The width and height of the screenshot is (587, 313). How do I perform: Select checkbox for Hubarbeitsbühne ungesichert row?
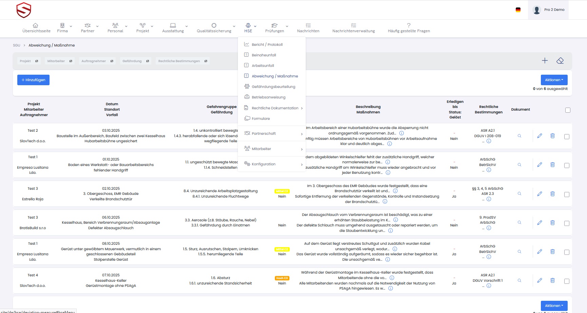click(567, 136)
